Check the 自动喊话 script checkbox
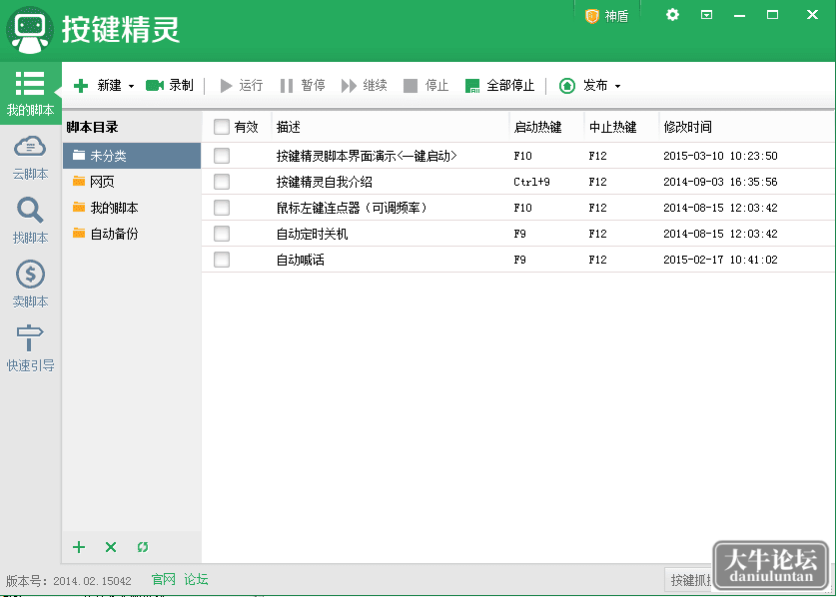 [222, 260]
